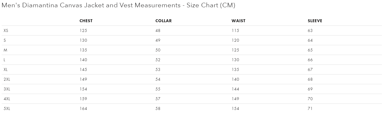The width and height of the screenshot is (383, 117).
Task: Click waist value 135 for XL
Action: (x=236, y=70)
